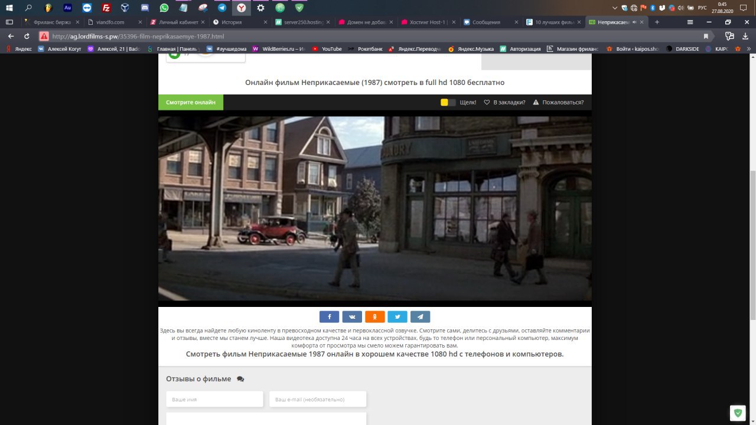Open the DARKSIDE bookmark

coord(682,49)
